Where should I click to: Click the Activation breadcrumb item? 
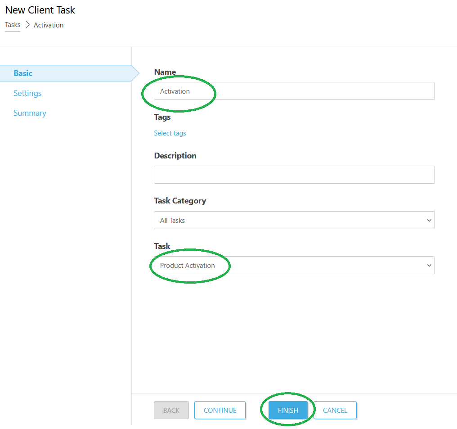pos(48,25)
